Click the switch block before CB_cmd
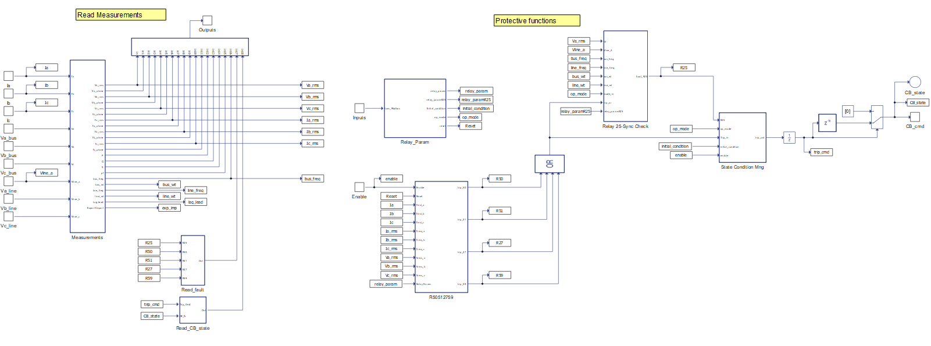Image resolution: width=931 pixels, height=346 pixels. tap(876, 117)
